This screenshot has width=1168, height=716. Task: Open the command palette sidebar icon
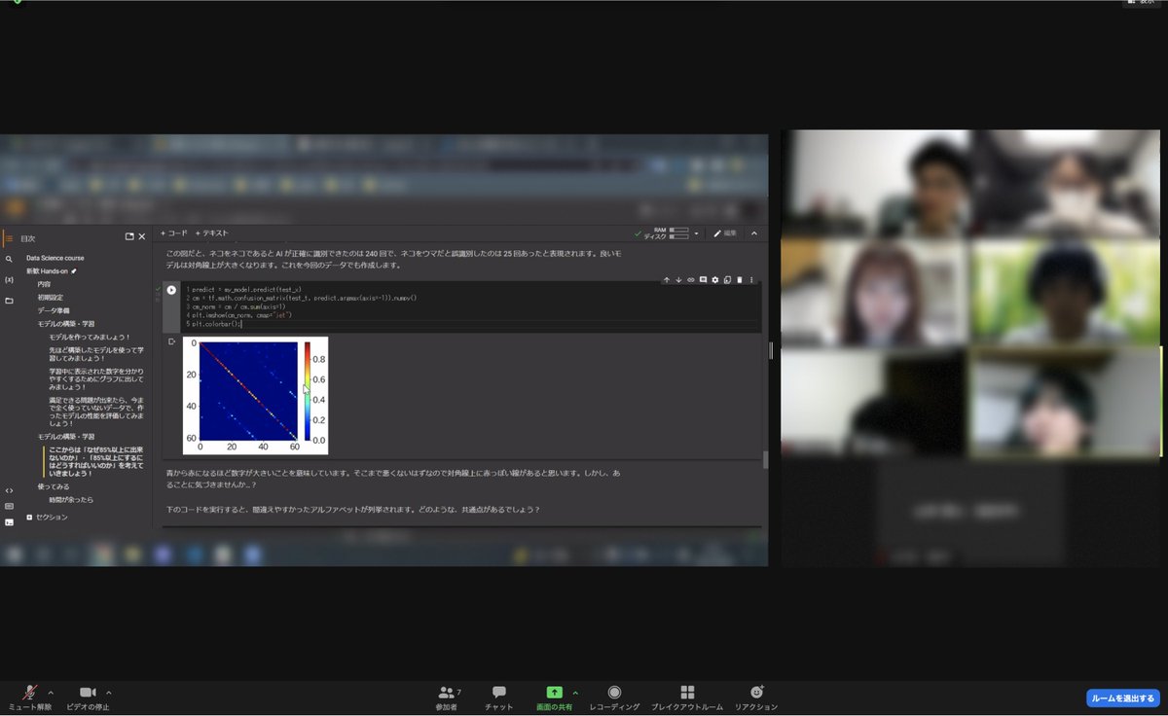click(x=9, y=506)
